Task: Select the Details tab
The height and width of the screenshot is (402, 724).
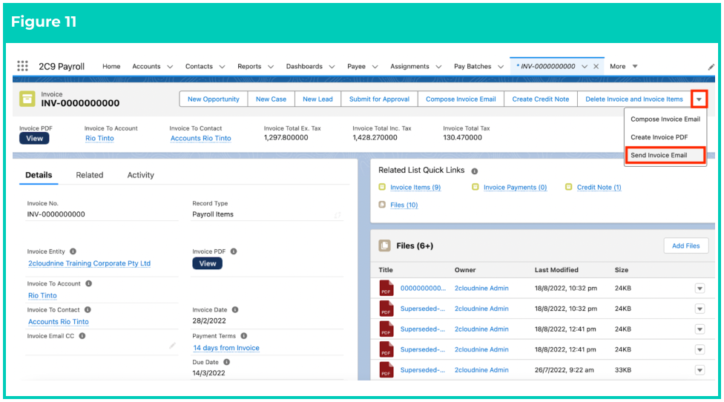Action: [x=39, y=175]
